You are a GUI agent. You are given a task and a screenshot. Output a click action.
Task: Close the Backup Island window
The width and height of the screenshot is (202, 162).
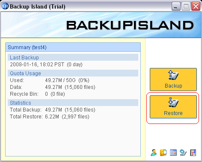tap(196, 6)
